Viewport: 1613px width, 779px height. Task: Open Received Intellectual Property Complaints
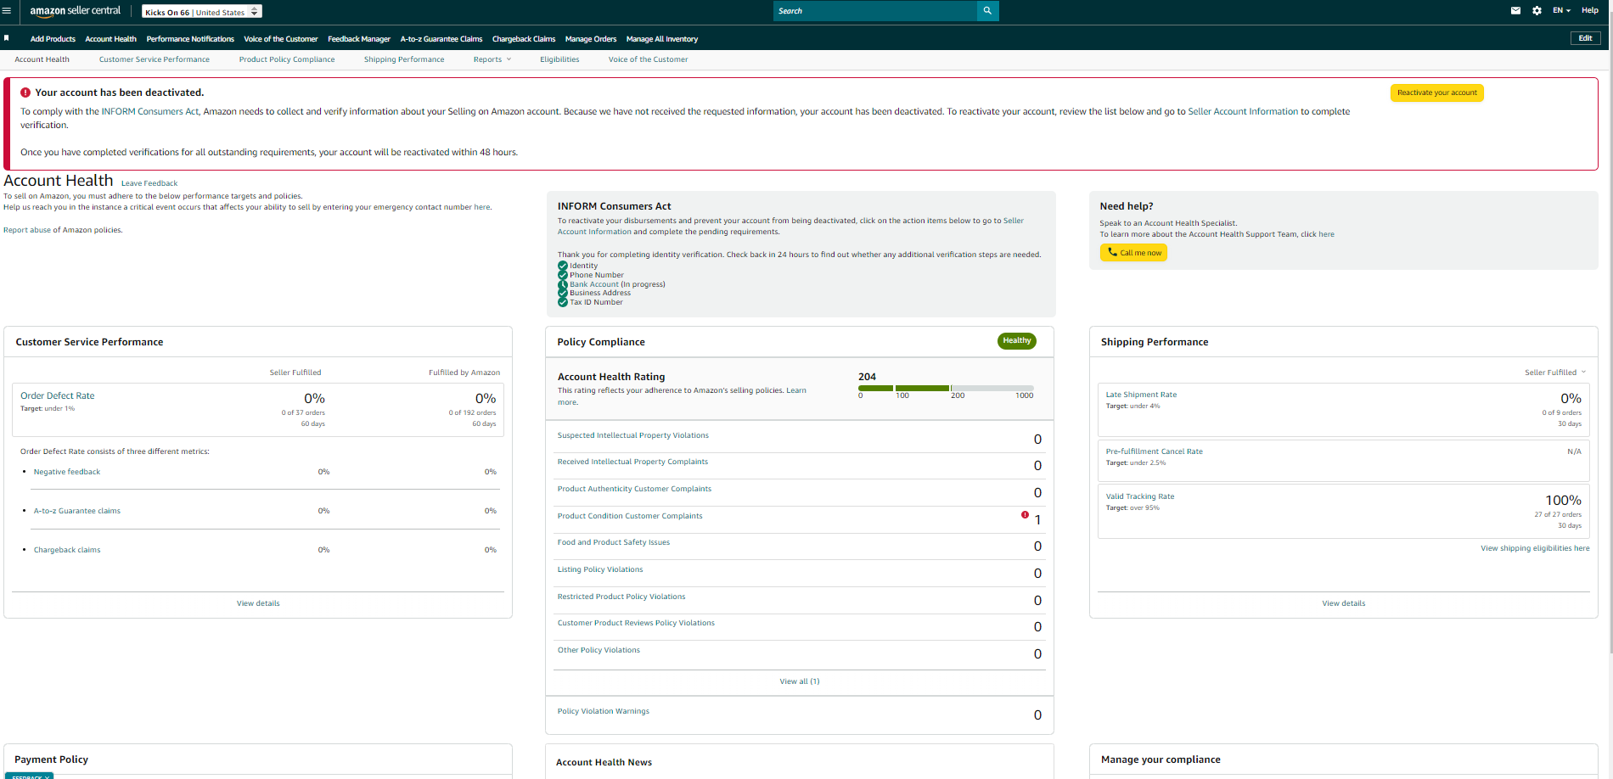[632, 462]
